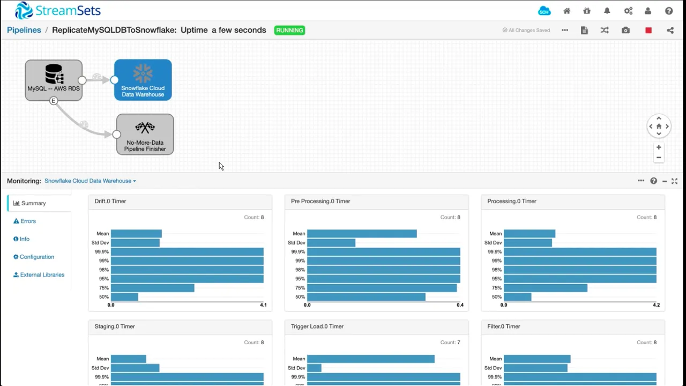Click the MySQL event (E) output port
The image size is (686, 386).
coord(53,101)
